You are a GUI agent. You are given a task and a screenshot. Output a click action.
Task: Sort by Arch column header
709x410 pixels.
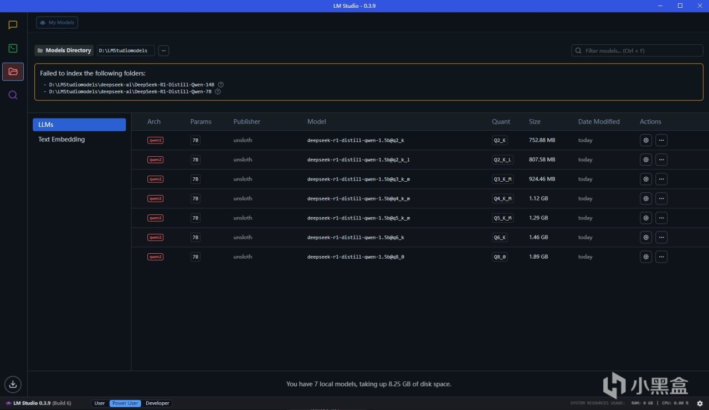[154, 122]
